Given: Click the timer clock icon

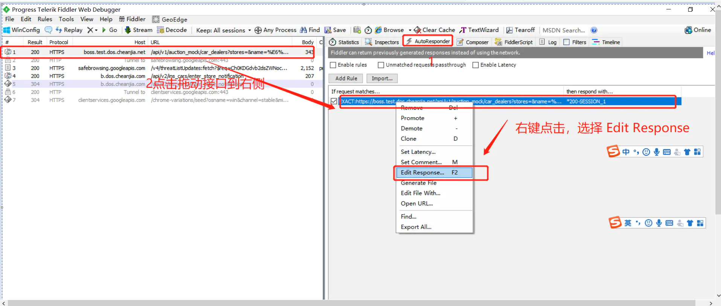Looking at the screenshot, I should [368, 30].
